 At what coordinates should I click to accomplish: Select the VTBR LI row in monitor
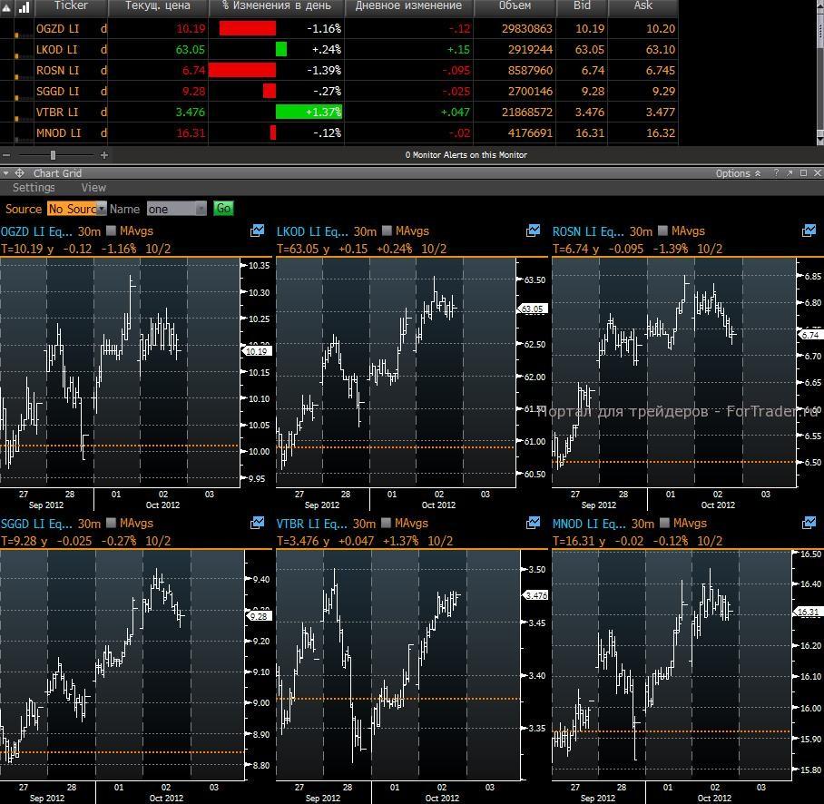coord(57,113)
